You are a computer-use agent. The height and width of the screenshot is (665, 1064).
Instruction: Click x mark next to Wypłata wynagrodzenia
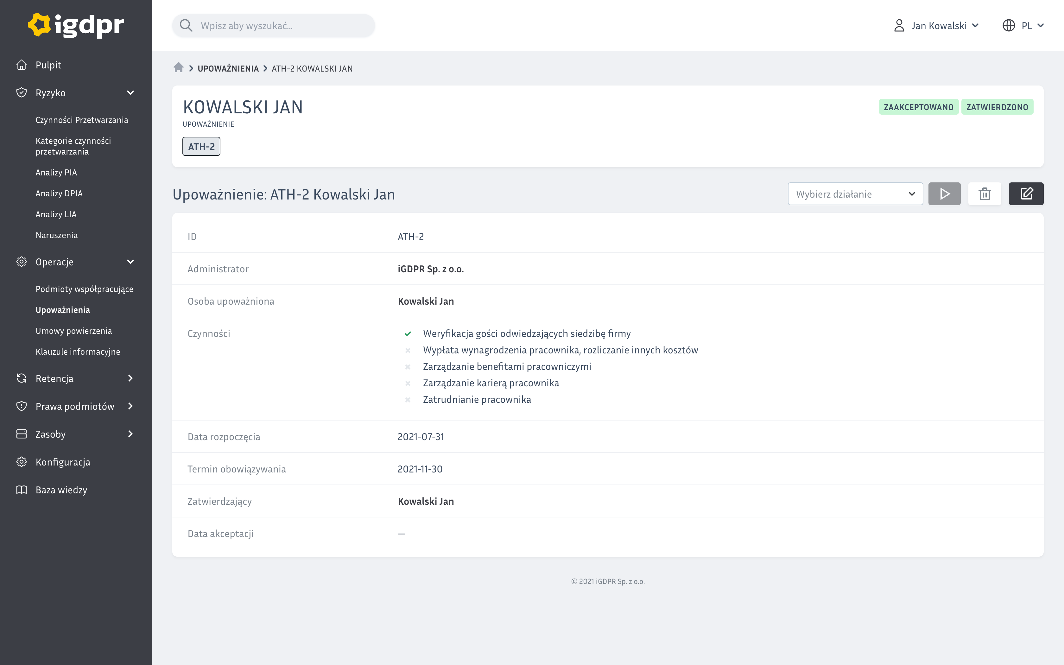click(408, 351)
